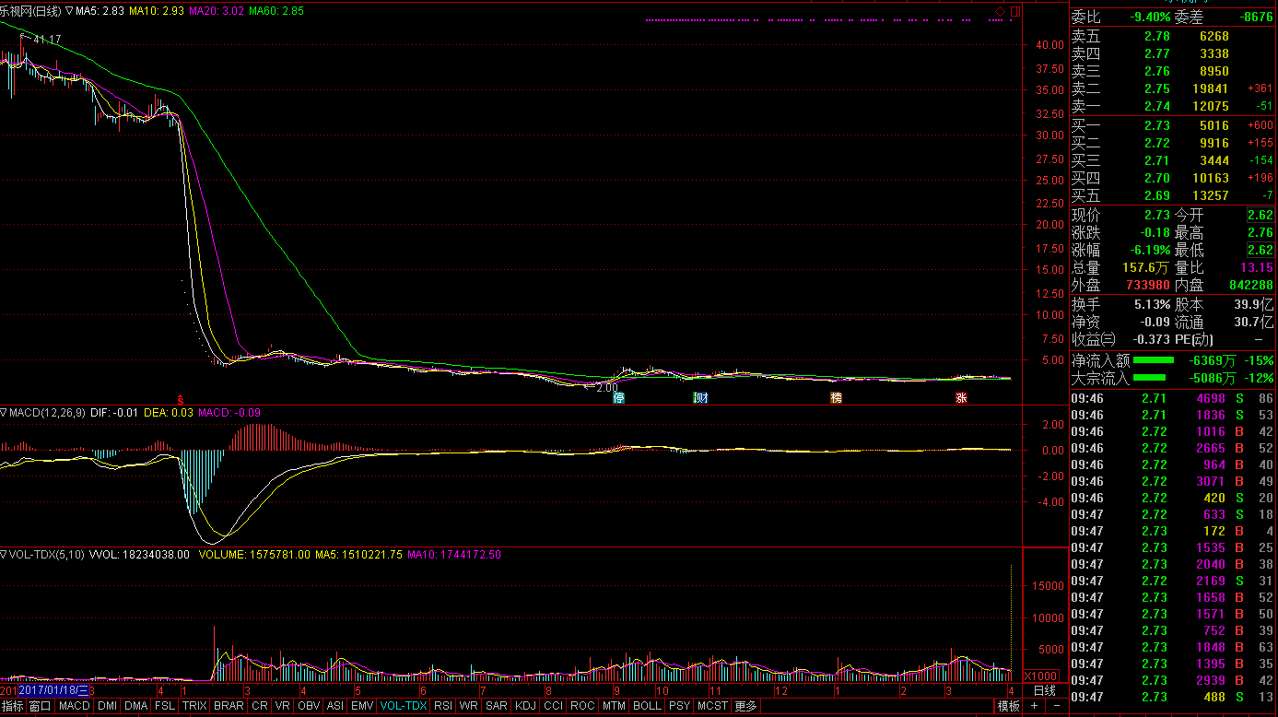Switch to the MACD indicator tab

pyautogui.click(x=74, y=706)
